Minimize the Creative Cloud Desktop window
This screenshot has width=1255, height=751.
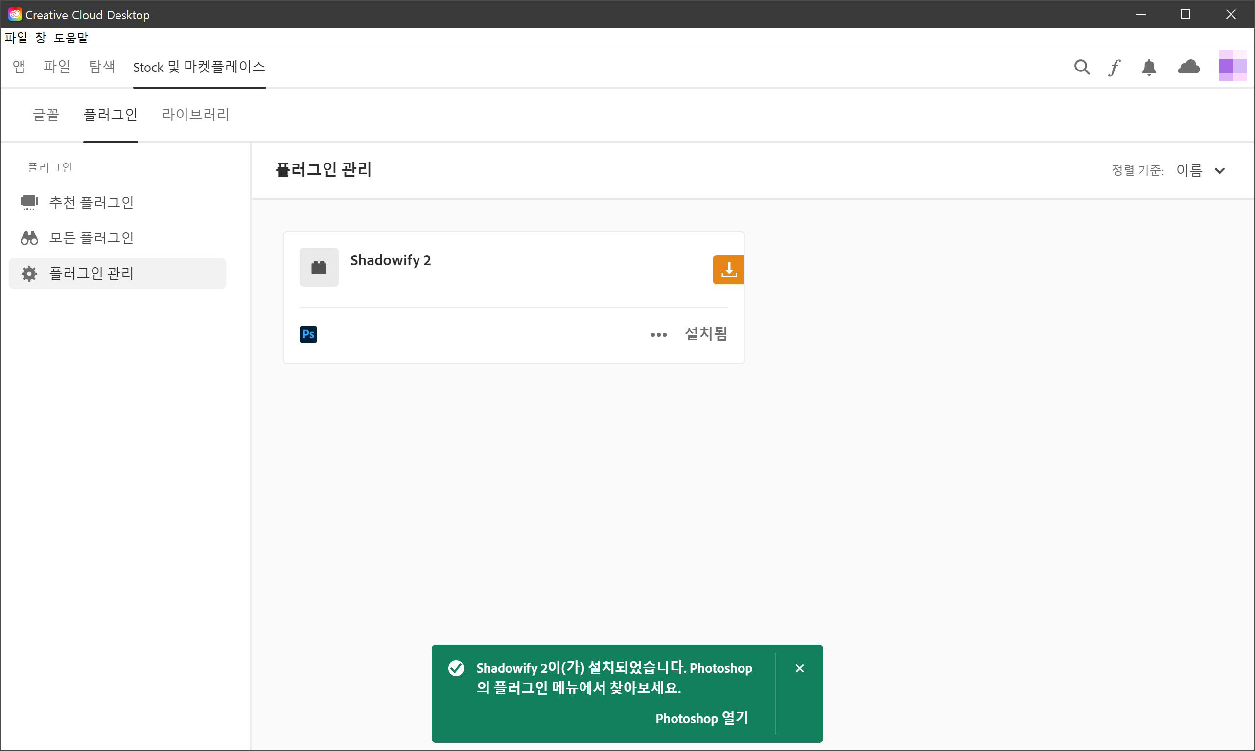point(1140,14)
